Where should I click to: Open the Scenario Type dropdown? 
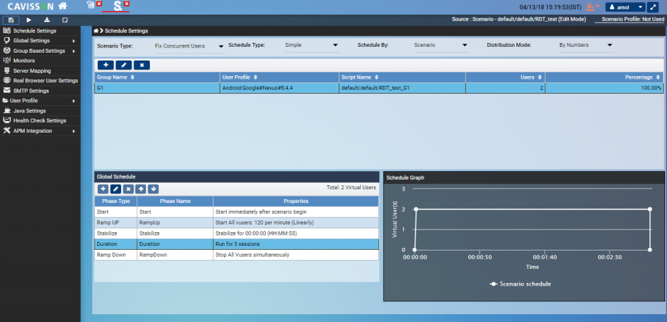[189, 46]
